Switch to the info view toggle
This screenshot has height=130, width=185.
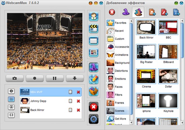click(x=11, y=91)
